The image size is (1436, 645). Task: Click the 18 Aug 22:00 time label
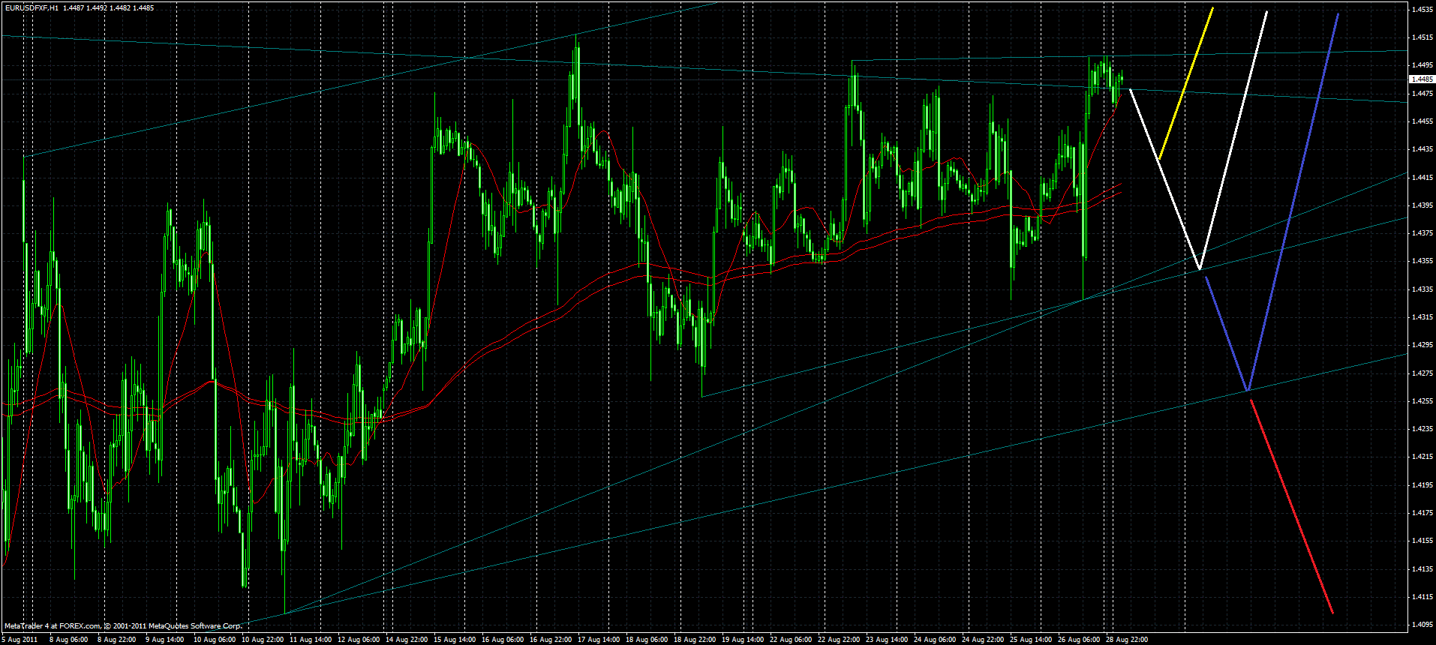pos(695,640)
